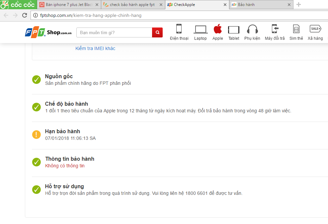Click the Cốc Cốc browser logo button
Screen dimensions: 328x224
point(18,4)
